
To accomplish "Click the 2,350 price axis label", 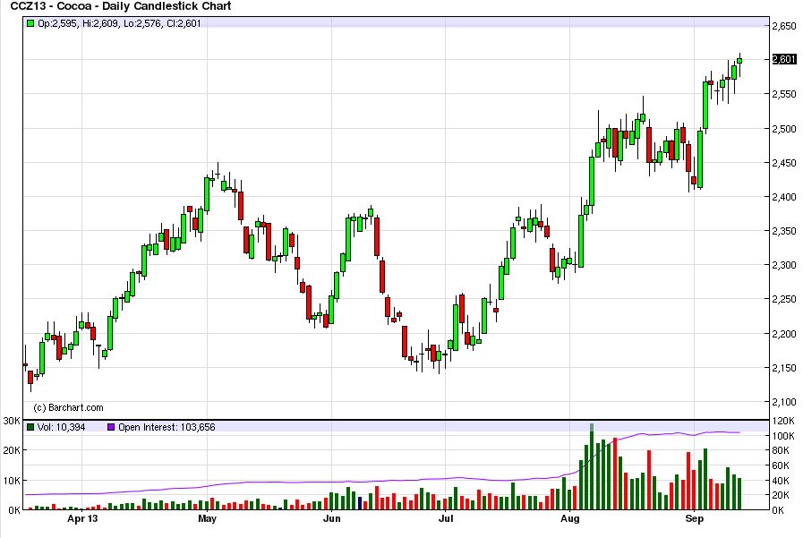I will [x=784, y=231].
